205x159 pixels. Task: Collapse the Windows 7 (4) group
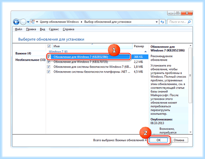pos(146,52)
